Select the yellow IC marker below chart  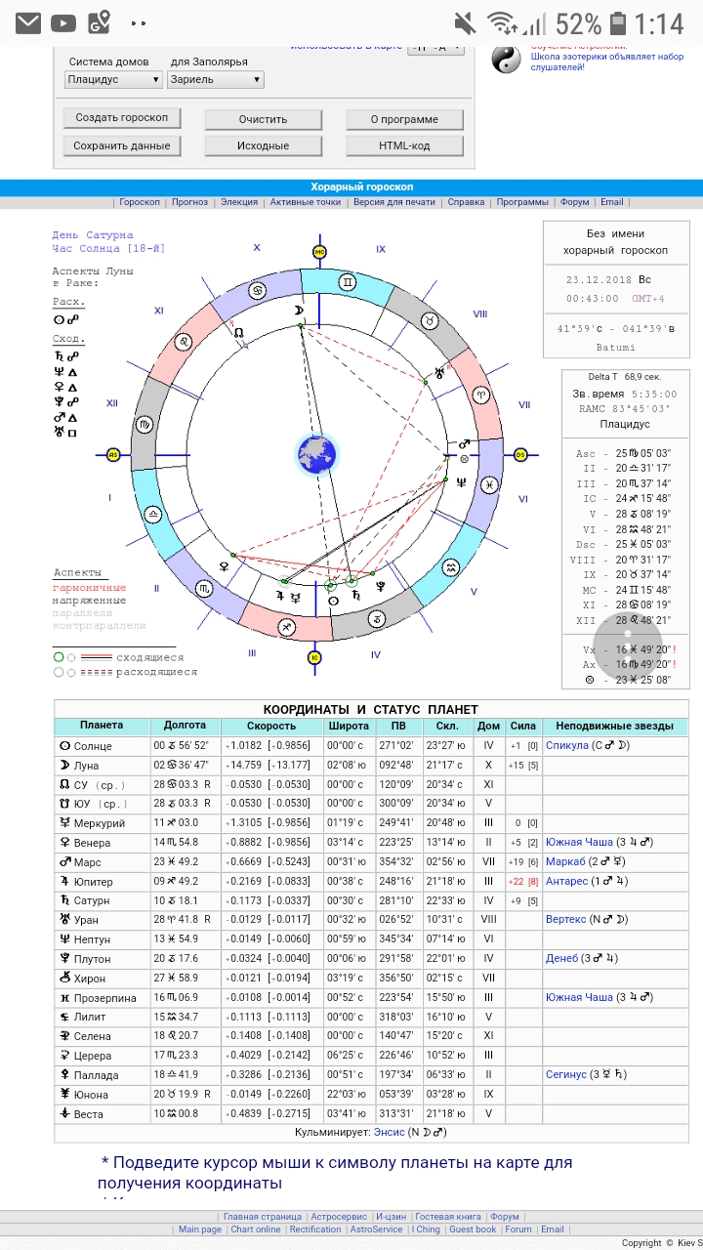[x=314, y=657]
